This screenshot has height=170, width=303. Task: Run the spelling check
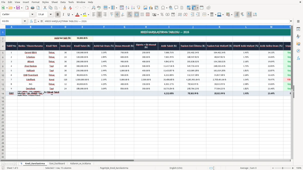click(x=99, y=8)
